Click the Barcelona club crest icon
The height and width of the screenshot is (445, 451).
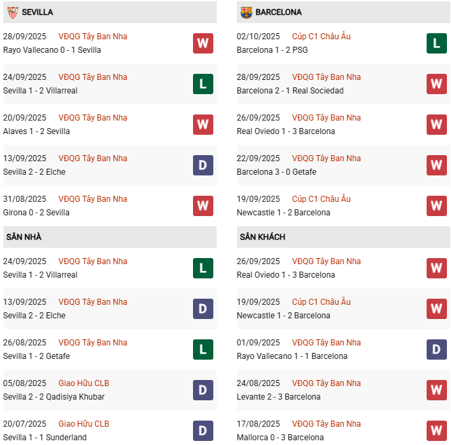point(246,12)
